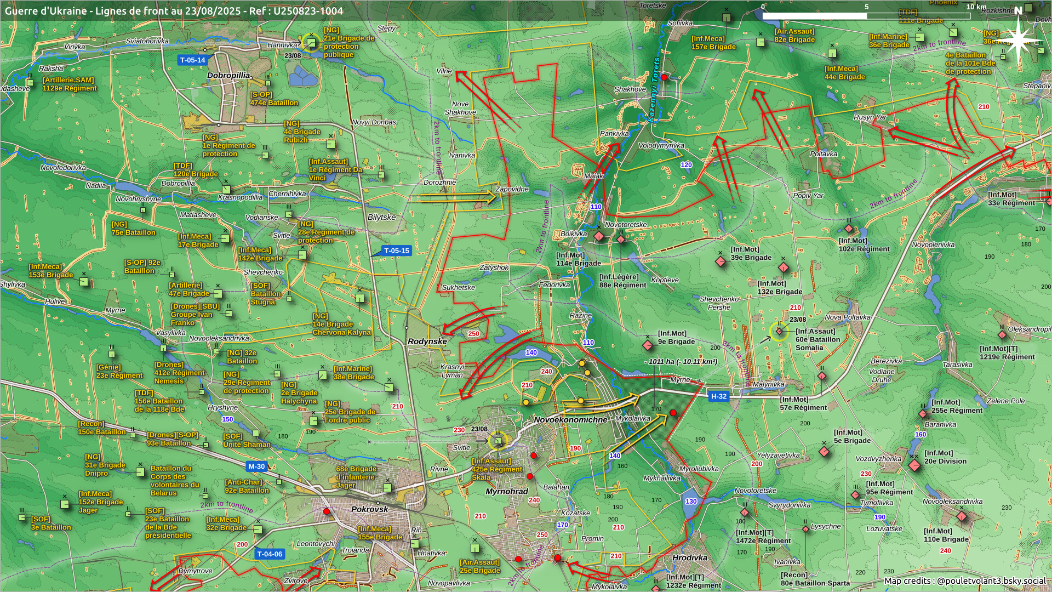1052x592 pixels.
Task: Click the 5e Brigade red diamond marker
Action: tap(824, 452)
